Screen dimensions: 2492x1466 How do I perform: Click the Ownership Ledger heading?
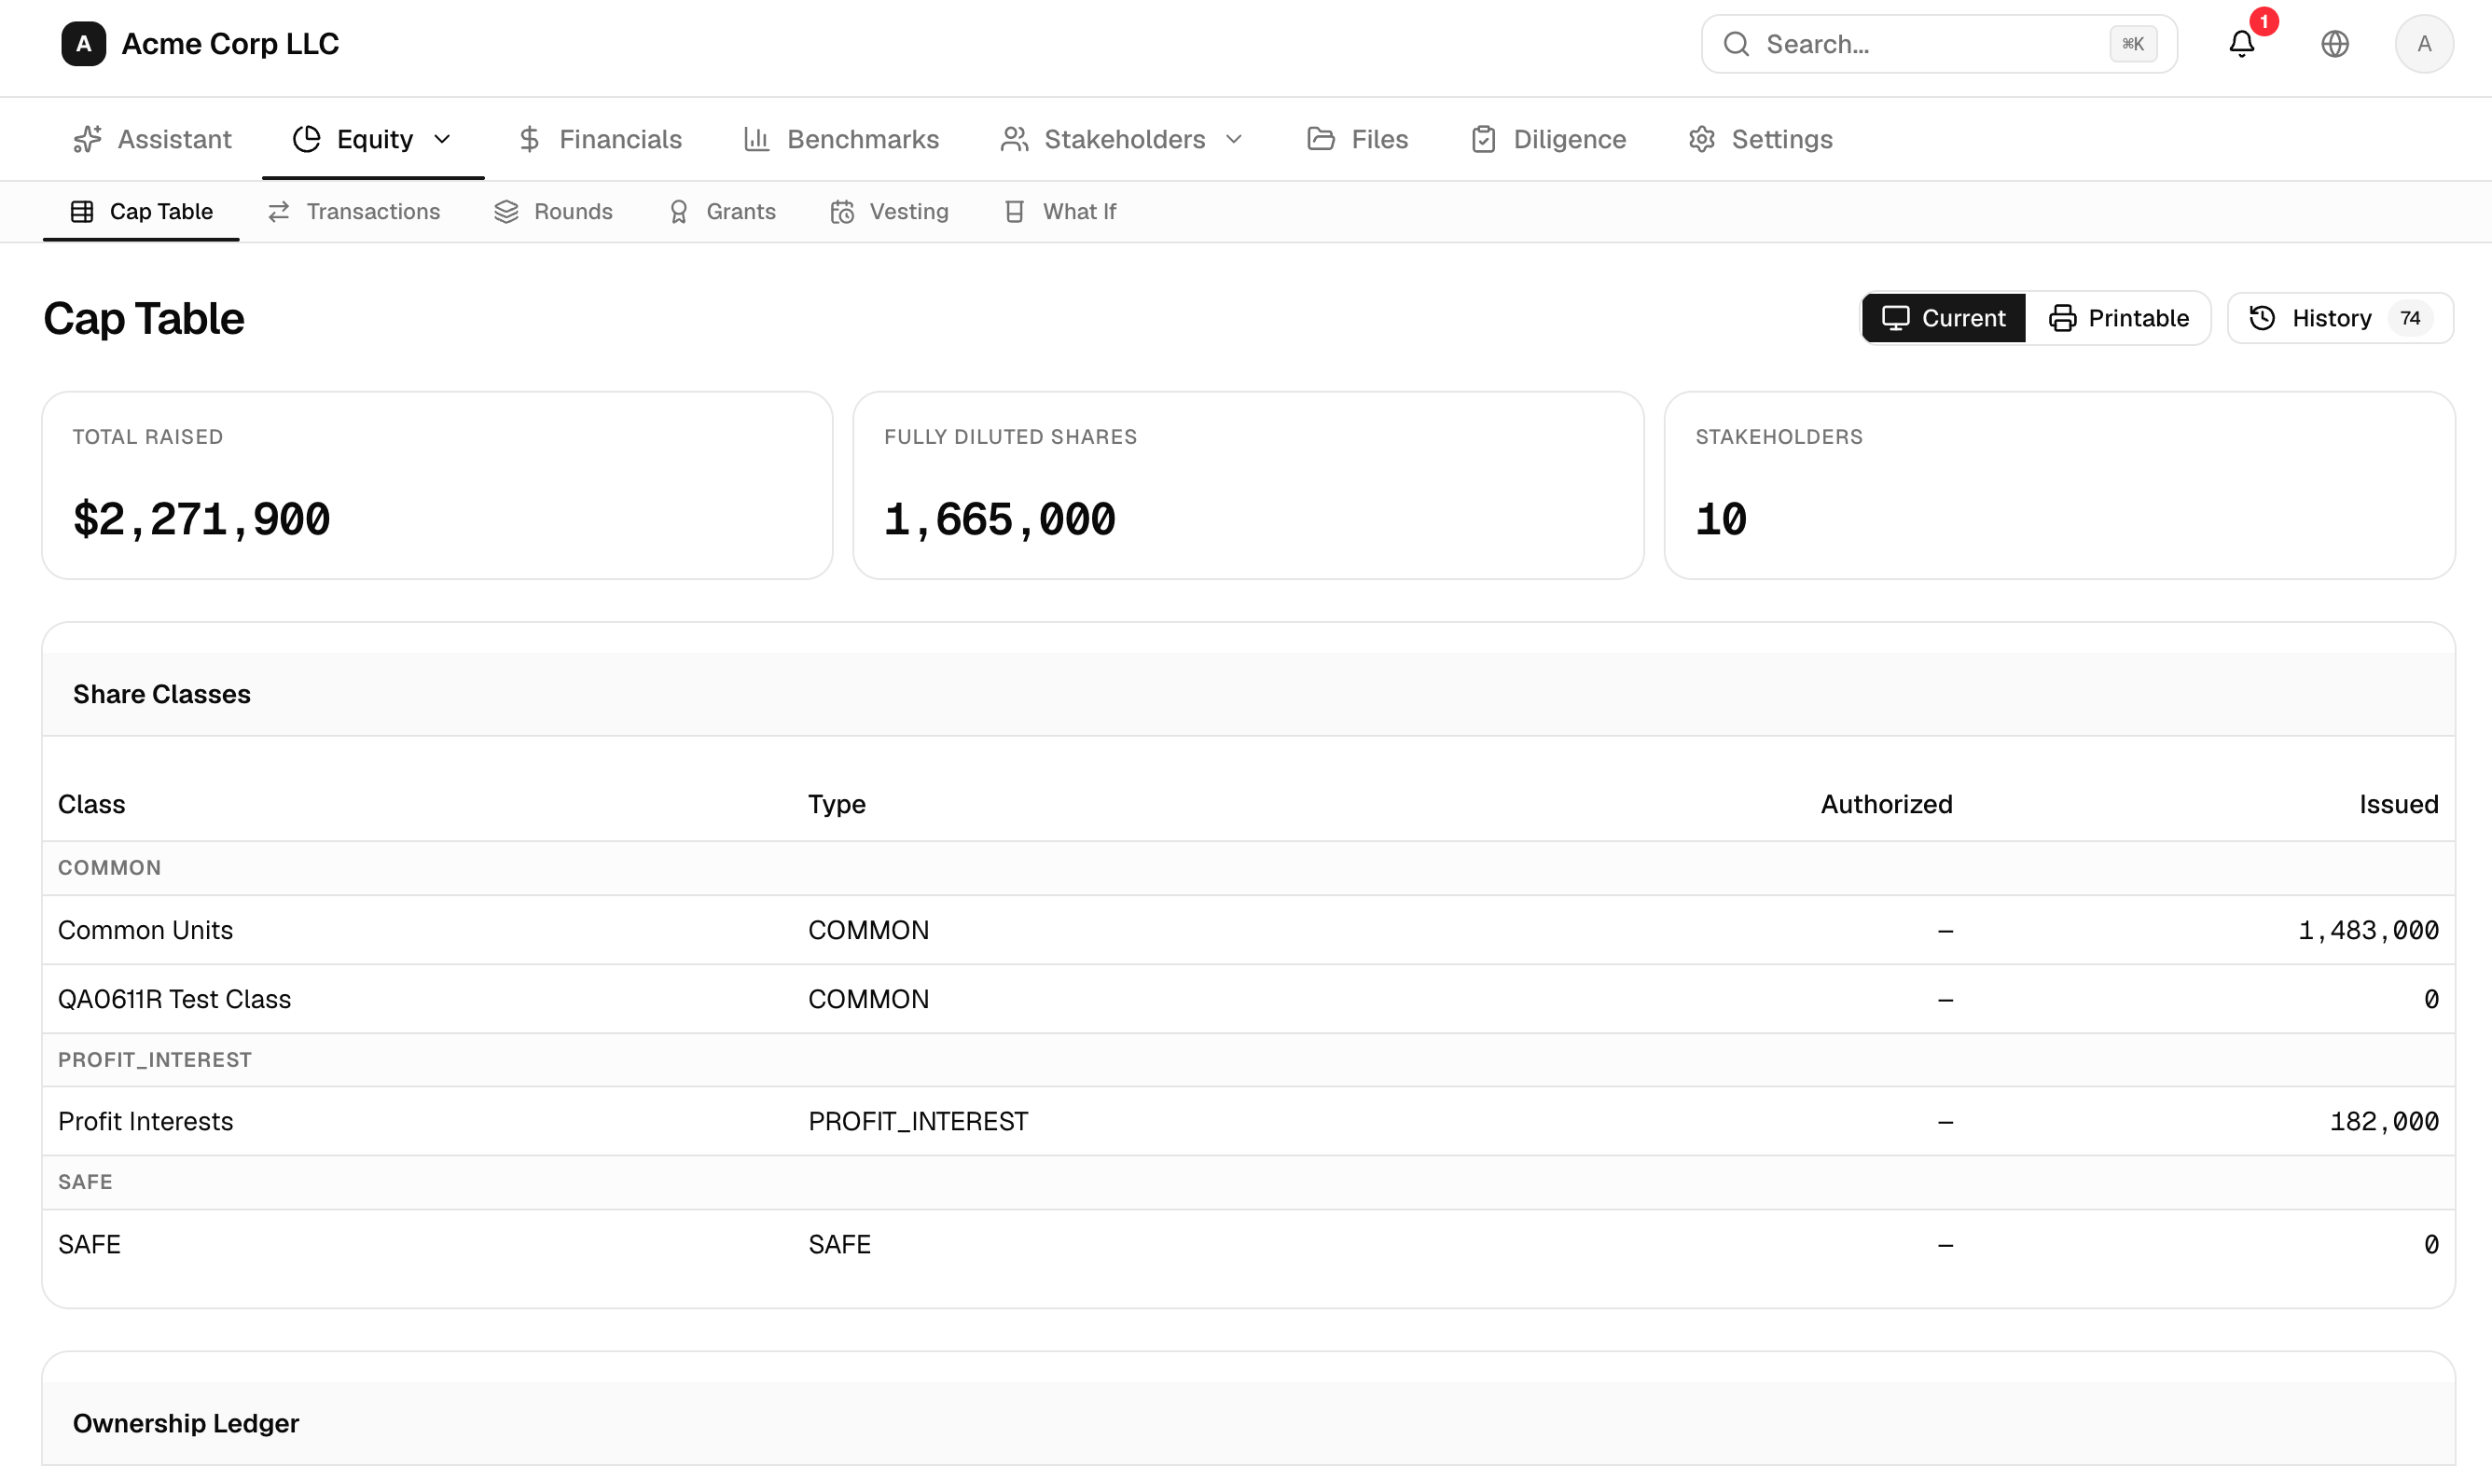[186, 1423]
